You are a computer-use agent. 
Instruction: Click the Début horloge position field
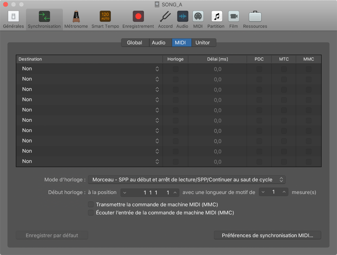[150, 193]
